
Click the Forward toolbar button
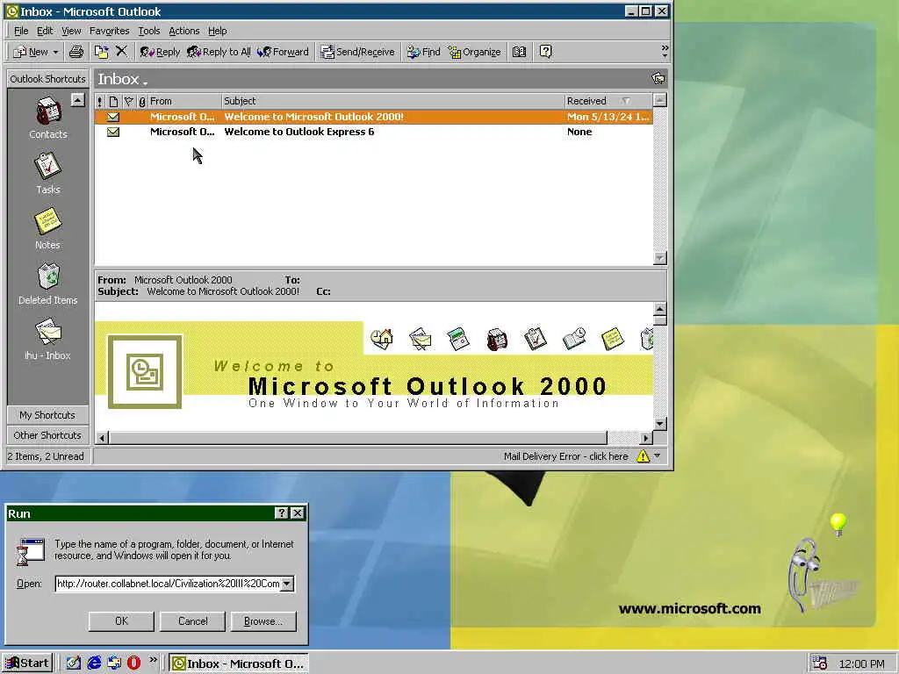[284, 52]
